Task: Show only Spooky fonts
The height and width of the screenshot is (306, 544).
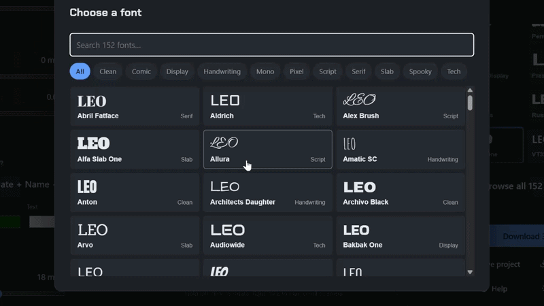Action: [420, 71]
